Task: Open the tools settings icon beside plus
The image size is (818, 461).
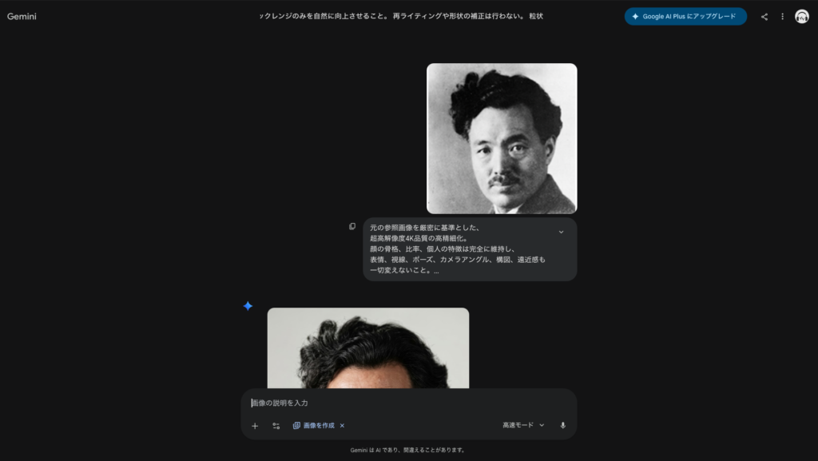Action: coord(276,426)
